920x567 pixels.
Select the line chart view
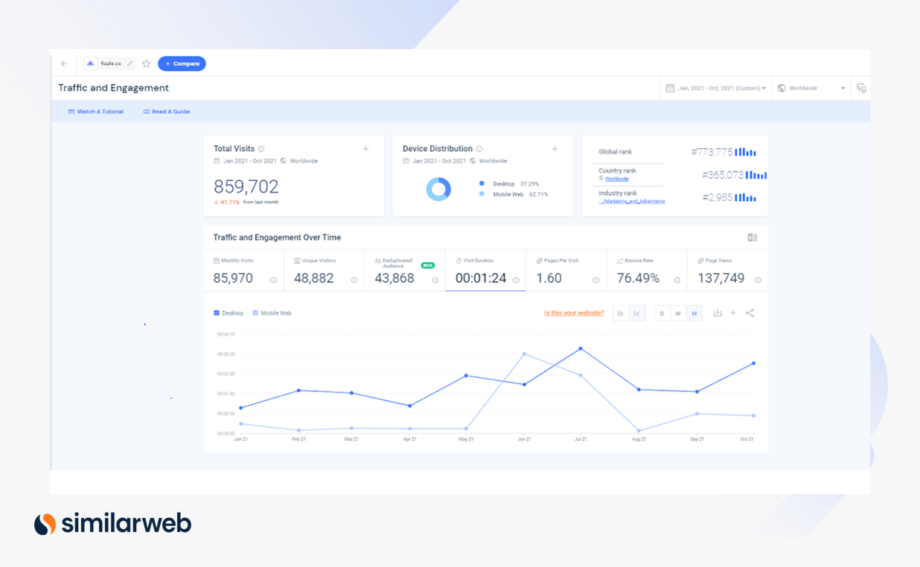tap(637, 313)
